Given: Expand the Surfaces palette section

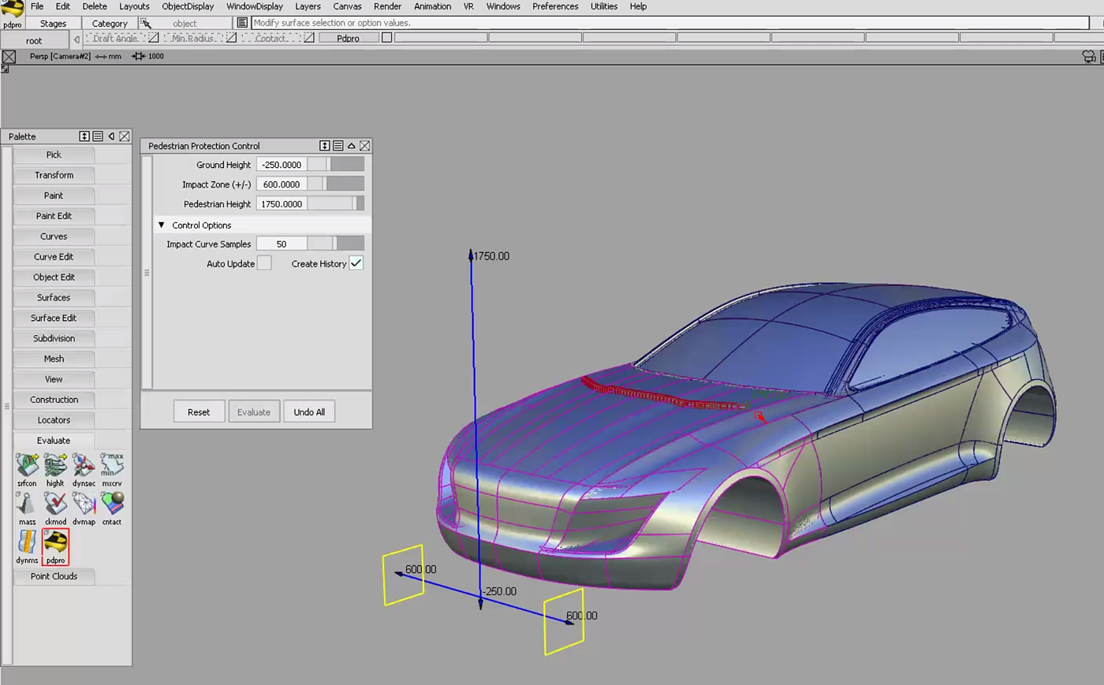Looking at the screenshot, I should 54,298.
